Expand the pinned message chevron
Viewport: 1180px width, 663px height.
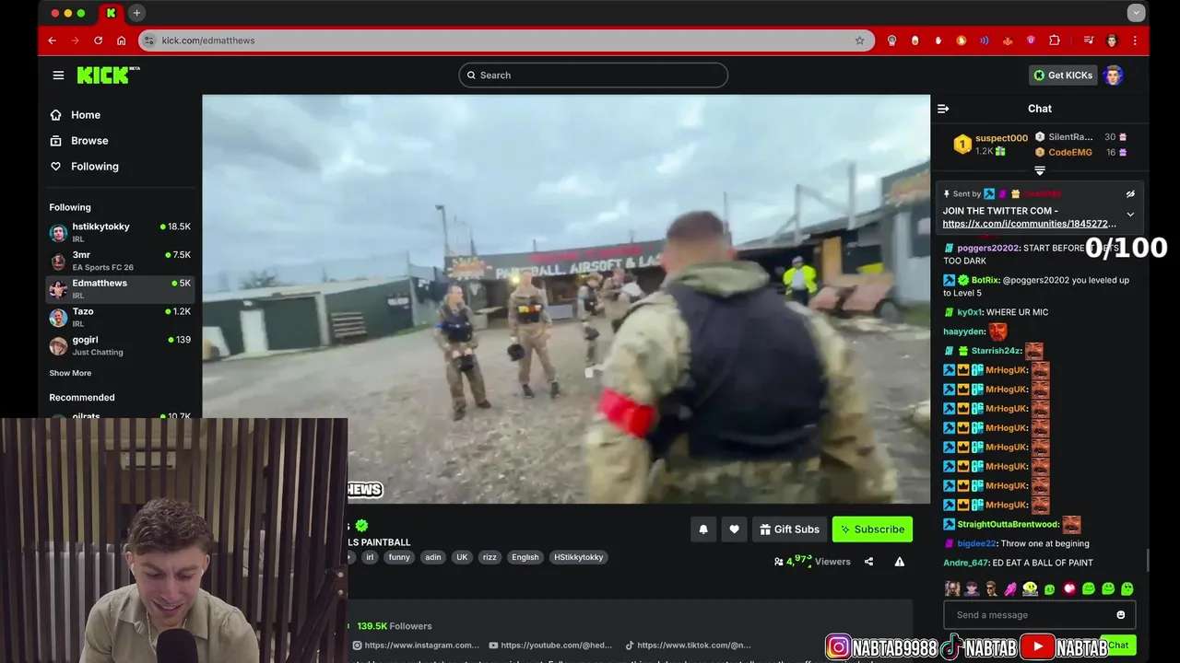coord(1130,215)
